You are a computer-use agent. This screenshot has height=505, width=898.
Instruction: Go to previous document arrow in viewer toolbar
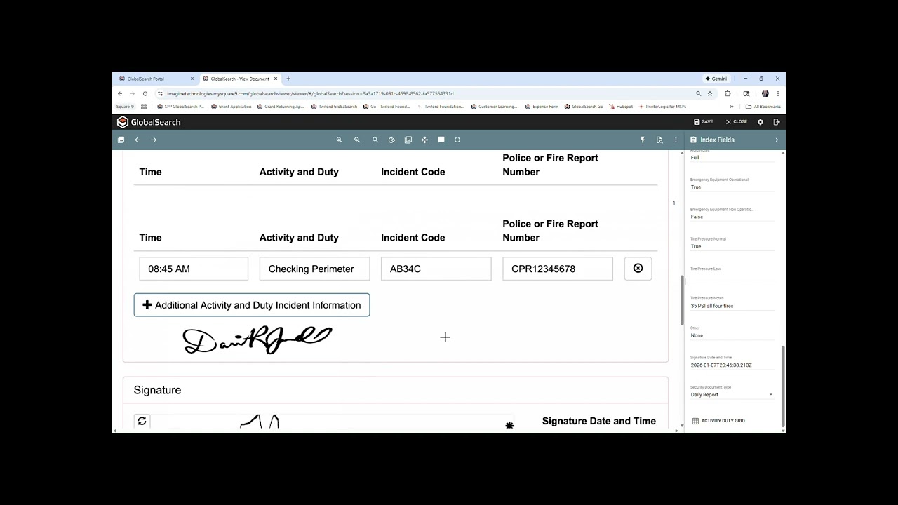(138, 140)
